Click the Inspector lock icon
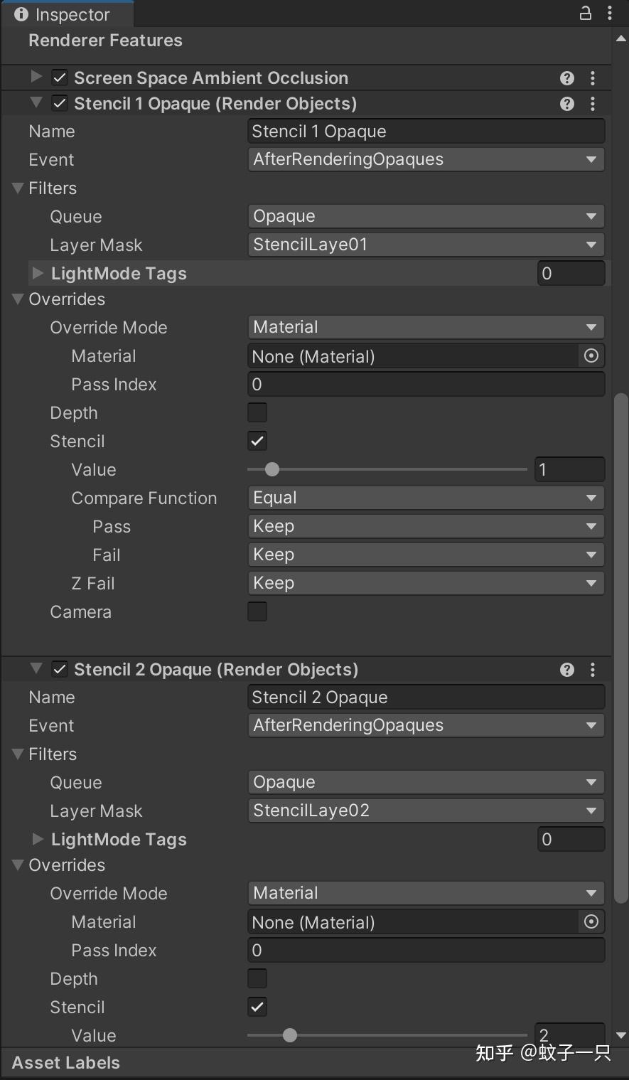Screen dimensions: 629x1080 tap(584, 13)
